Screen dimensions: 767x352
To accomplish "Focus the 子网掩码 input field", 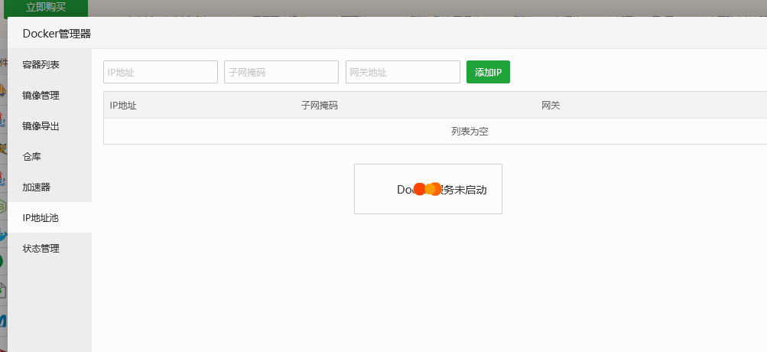I will tap(281, 72).
